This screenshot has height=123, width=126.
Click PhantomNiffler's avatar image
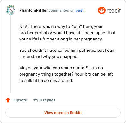tap(10, 10)
